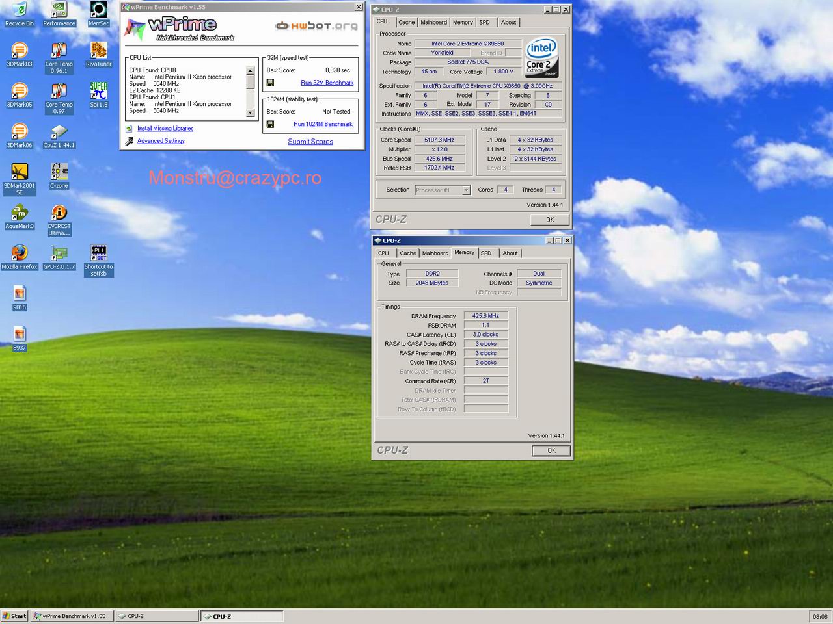Click the Submit Scores link

pyautogui.click(x=310, y=142)
